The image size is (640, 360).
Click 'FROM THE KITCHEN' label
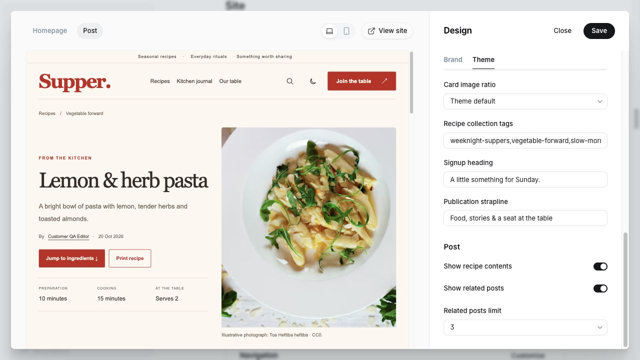point(65,158)
